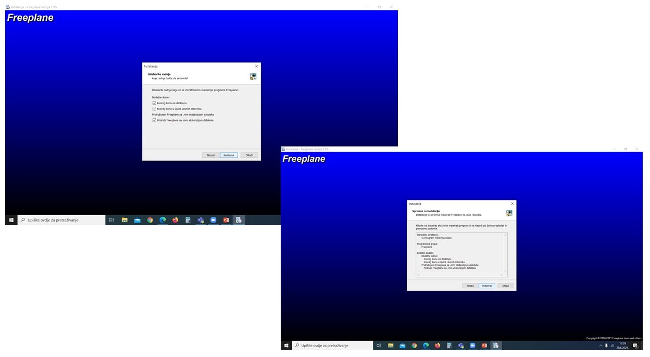Click the summary box's vertical scroll-up arrow
This screenshot has height=357, width=650.
(x=505, y=235)
